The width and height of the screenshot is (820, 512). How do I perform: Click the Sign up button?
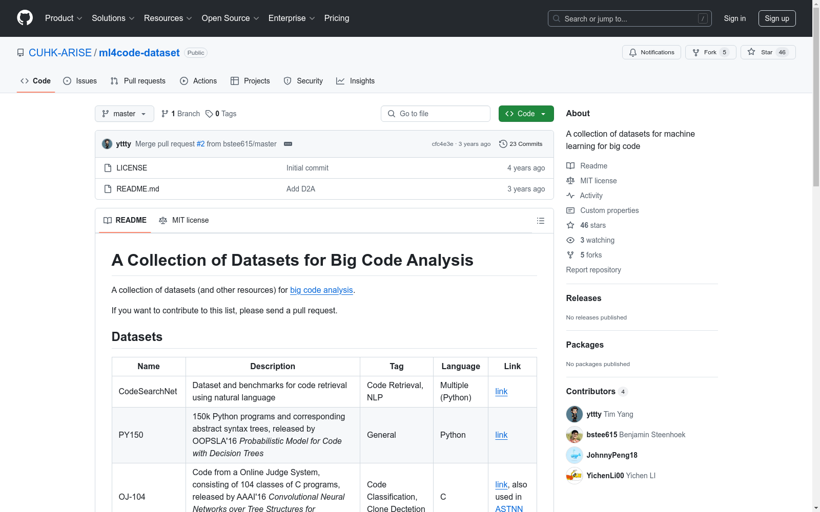point(777,18)
